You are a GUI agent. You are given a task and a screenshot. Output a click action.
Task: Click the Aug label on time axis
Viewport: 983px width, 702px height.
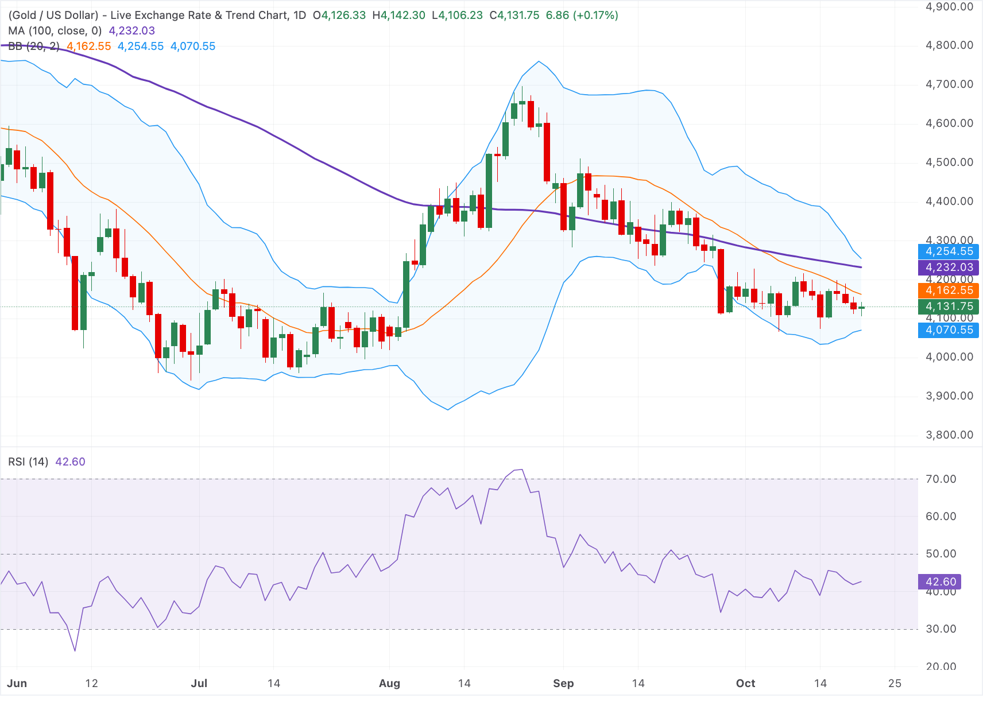click(389, 683)
